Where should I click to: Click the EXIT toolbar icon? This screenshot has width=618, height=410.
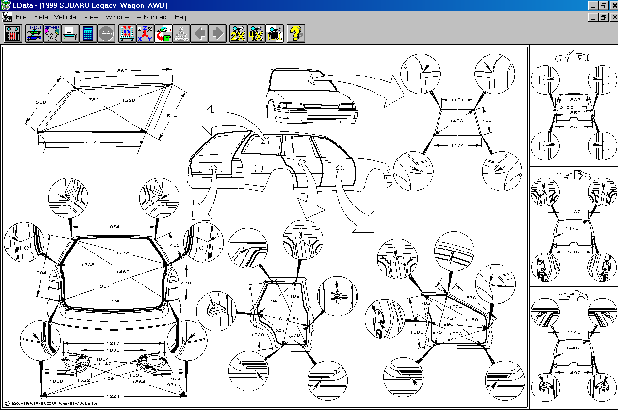click(x=13, y=33)
